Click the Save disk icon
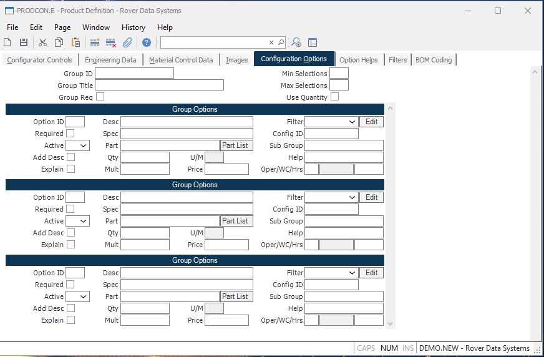 (x=24, y=42)
